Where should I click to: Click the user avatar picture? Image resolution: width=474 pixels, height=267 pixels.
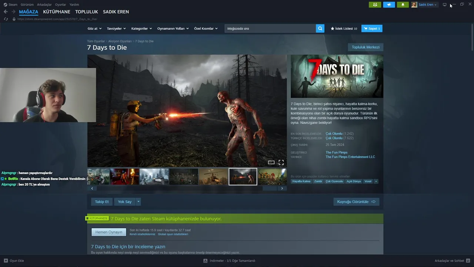point(414,4)
